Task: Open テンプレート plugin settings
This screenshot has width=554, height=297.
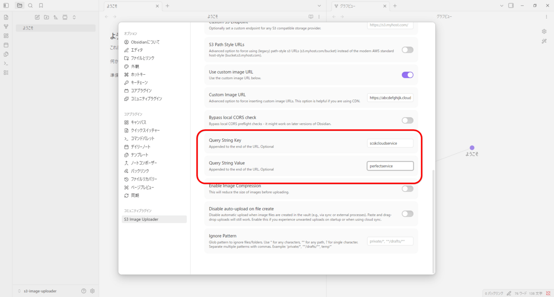Action: 155,155
